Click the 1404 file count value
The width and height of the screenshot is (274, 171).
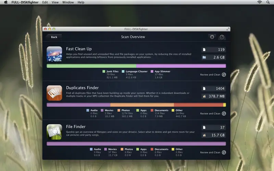[x=220, y=89]
